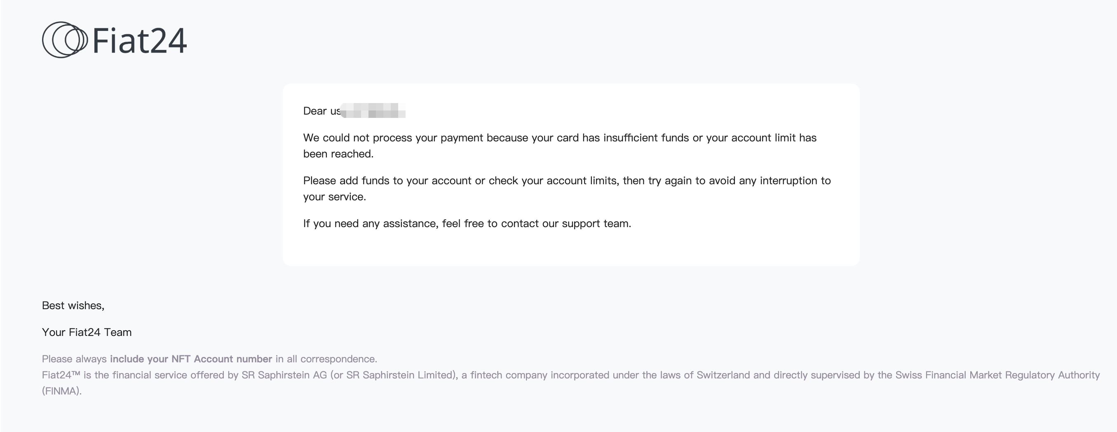Click 'SR Saphirstein AG' in the disclaimer
The height and width of the screenshot is (432, 1117).
pyautogui.click(x=284, y=375)
